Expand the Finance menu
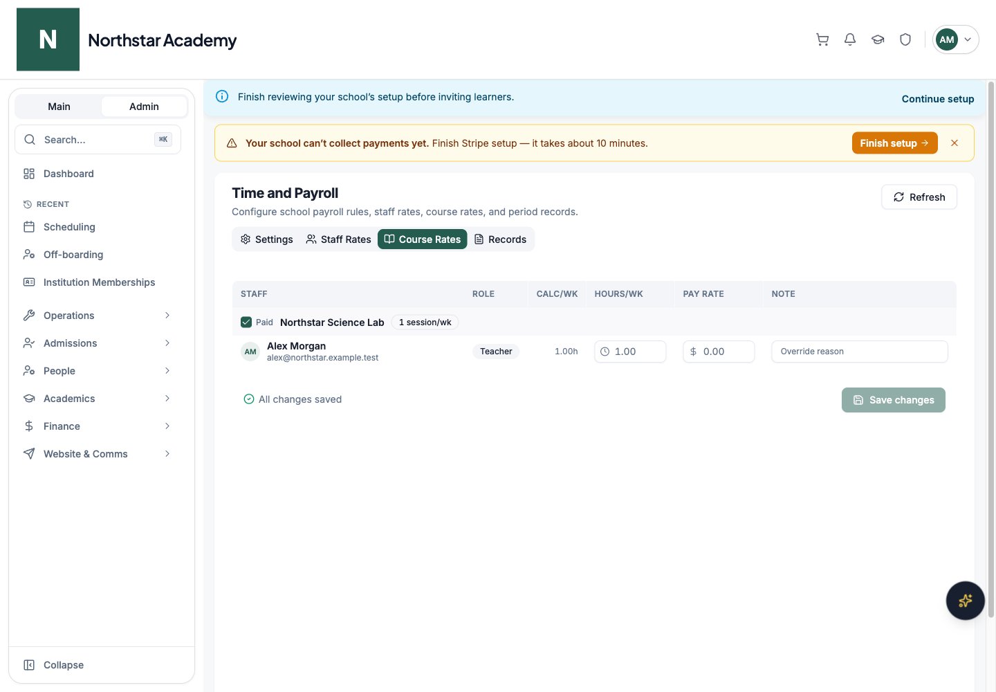996x692 pixels. point(98,426)
